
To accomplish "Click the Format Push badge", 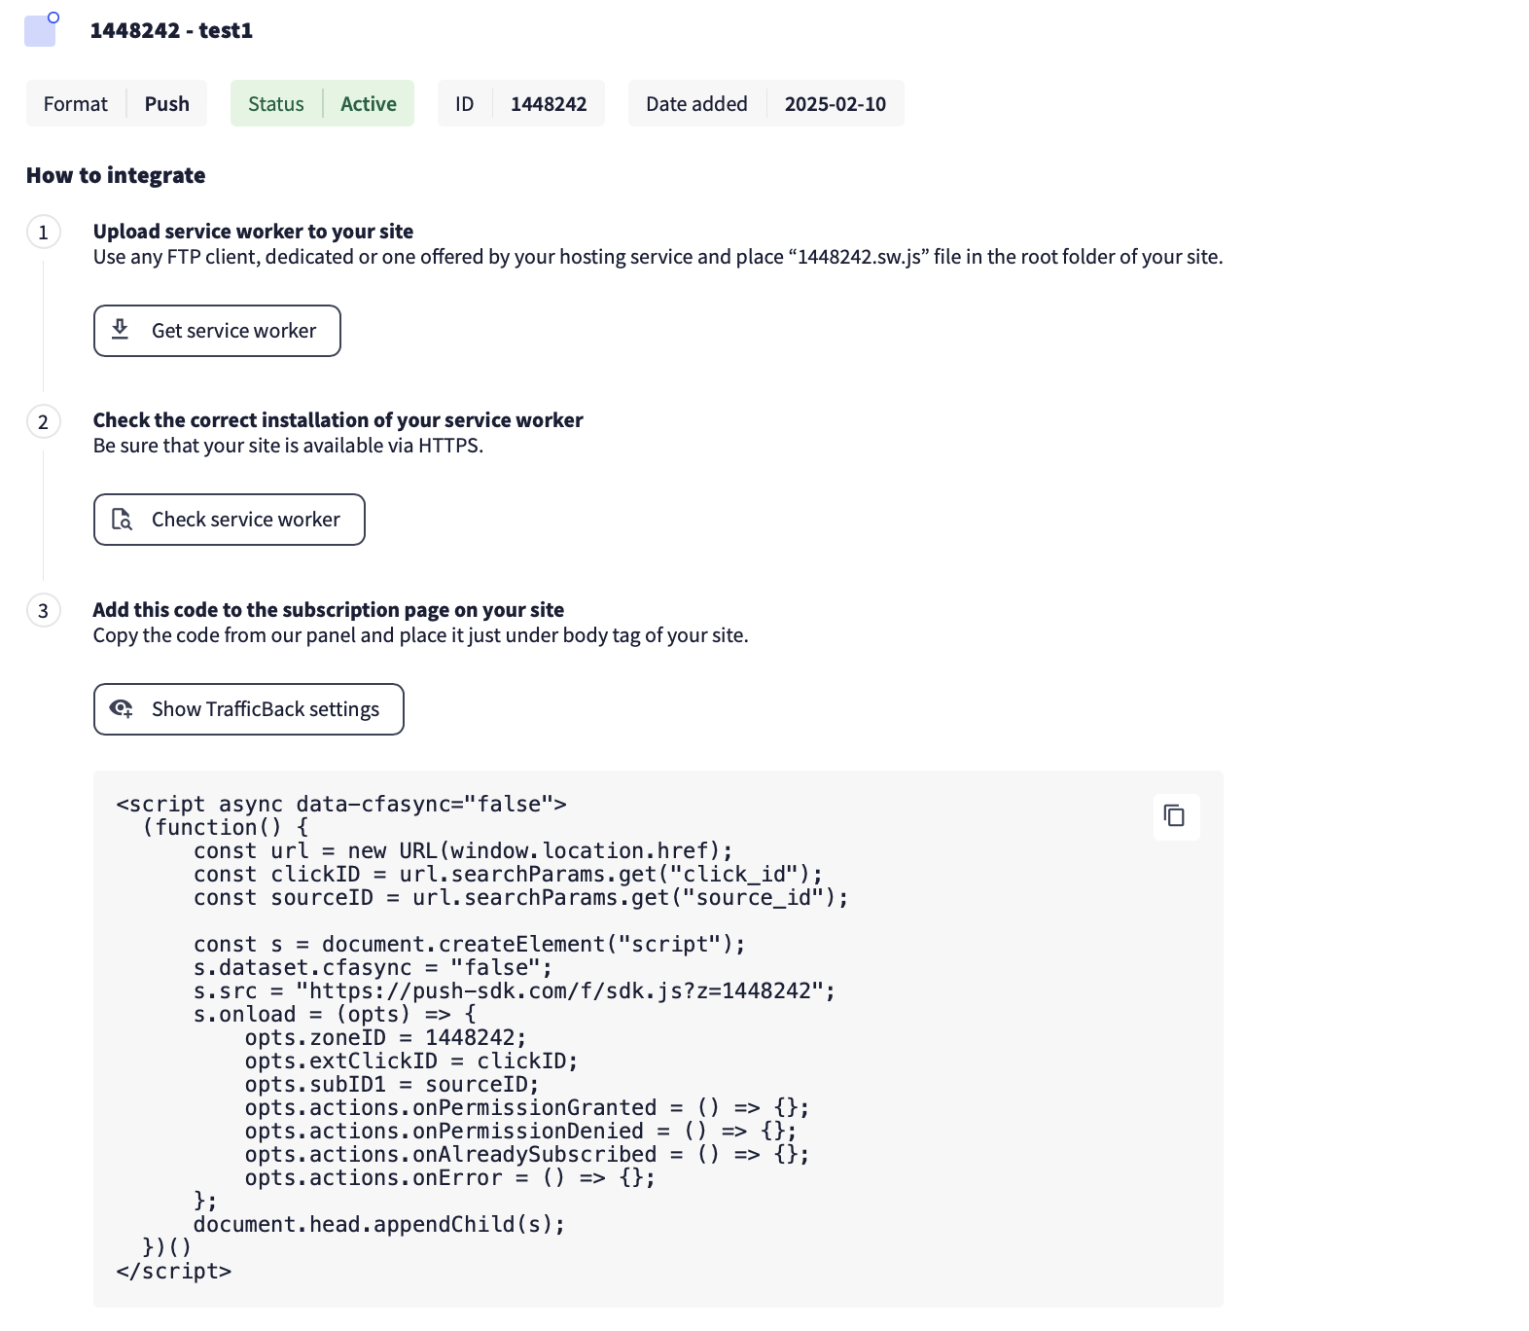I will [117, 104].
